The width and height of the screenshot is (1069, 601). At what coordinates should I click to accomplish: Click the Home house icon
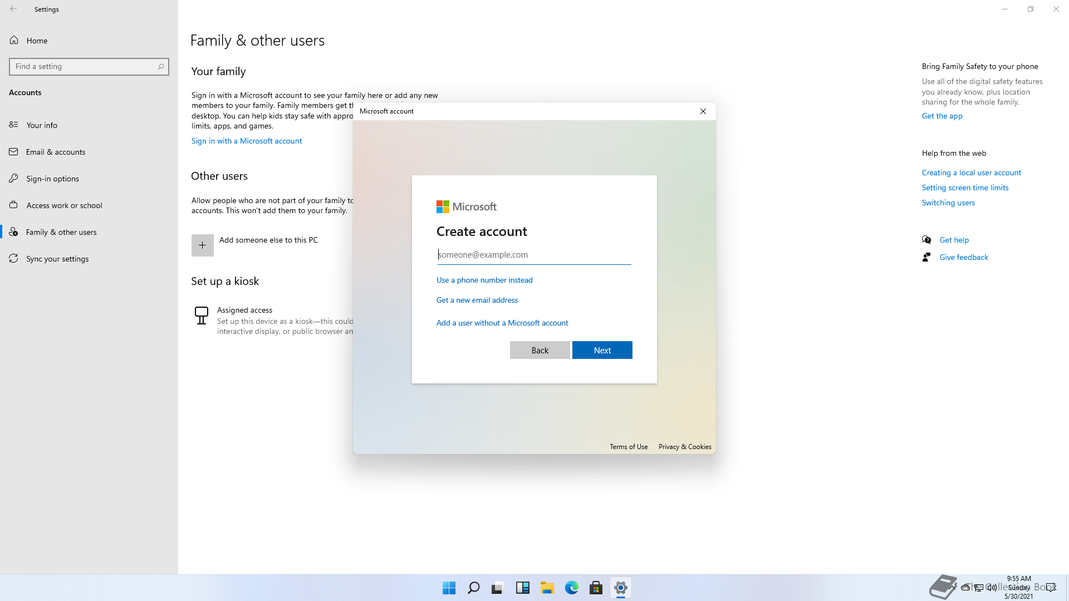click(x=14, y=40)
